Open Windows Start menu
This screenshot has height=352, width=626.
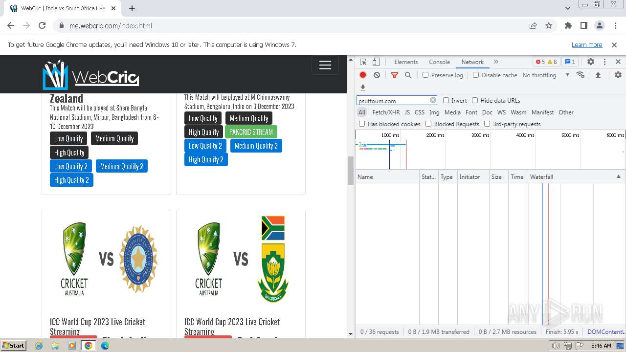(13, 345)
